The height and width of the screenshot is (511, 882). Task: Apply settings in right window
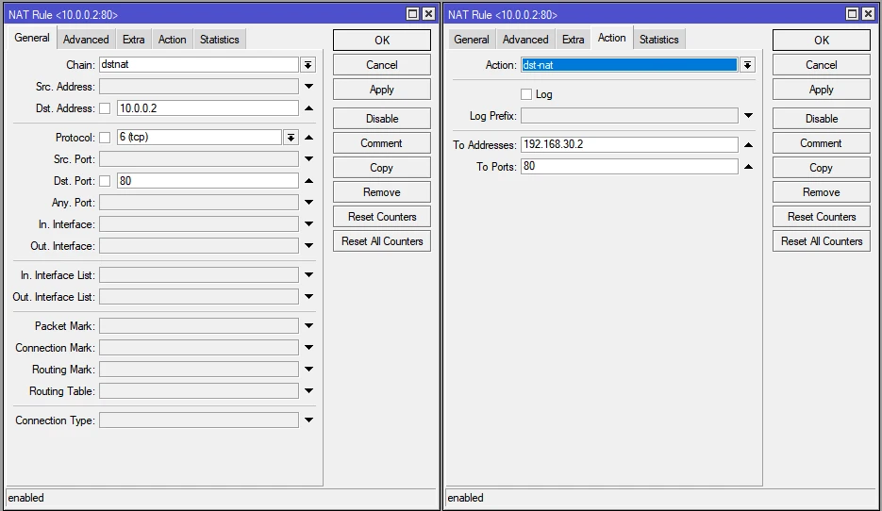point(822,90)
